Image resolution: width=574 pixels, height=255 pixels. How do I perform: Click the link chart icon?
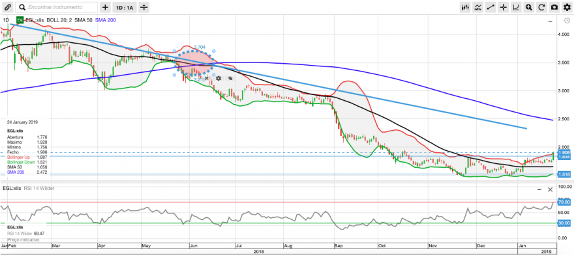(x=8, y=7)
